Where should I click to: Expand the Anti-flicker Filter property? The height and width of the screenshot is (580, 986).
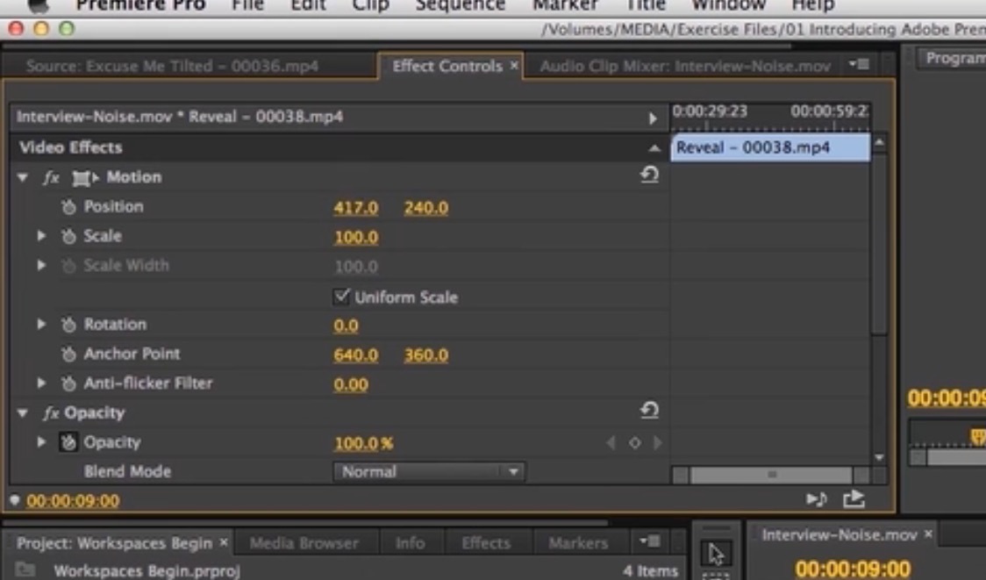click(x=41, y=383)
